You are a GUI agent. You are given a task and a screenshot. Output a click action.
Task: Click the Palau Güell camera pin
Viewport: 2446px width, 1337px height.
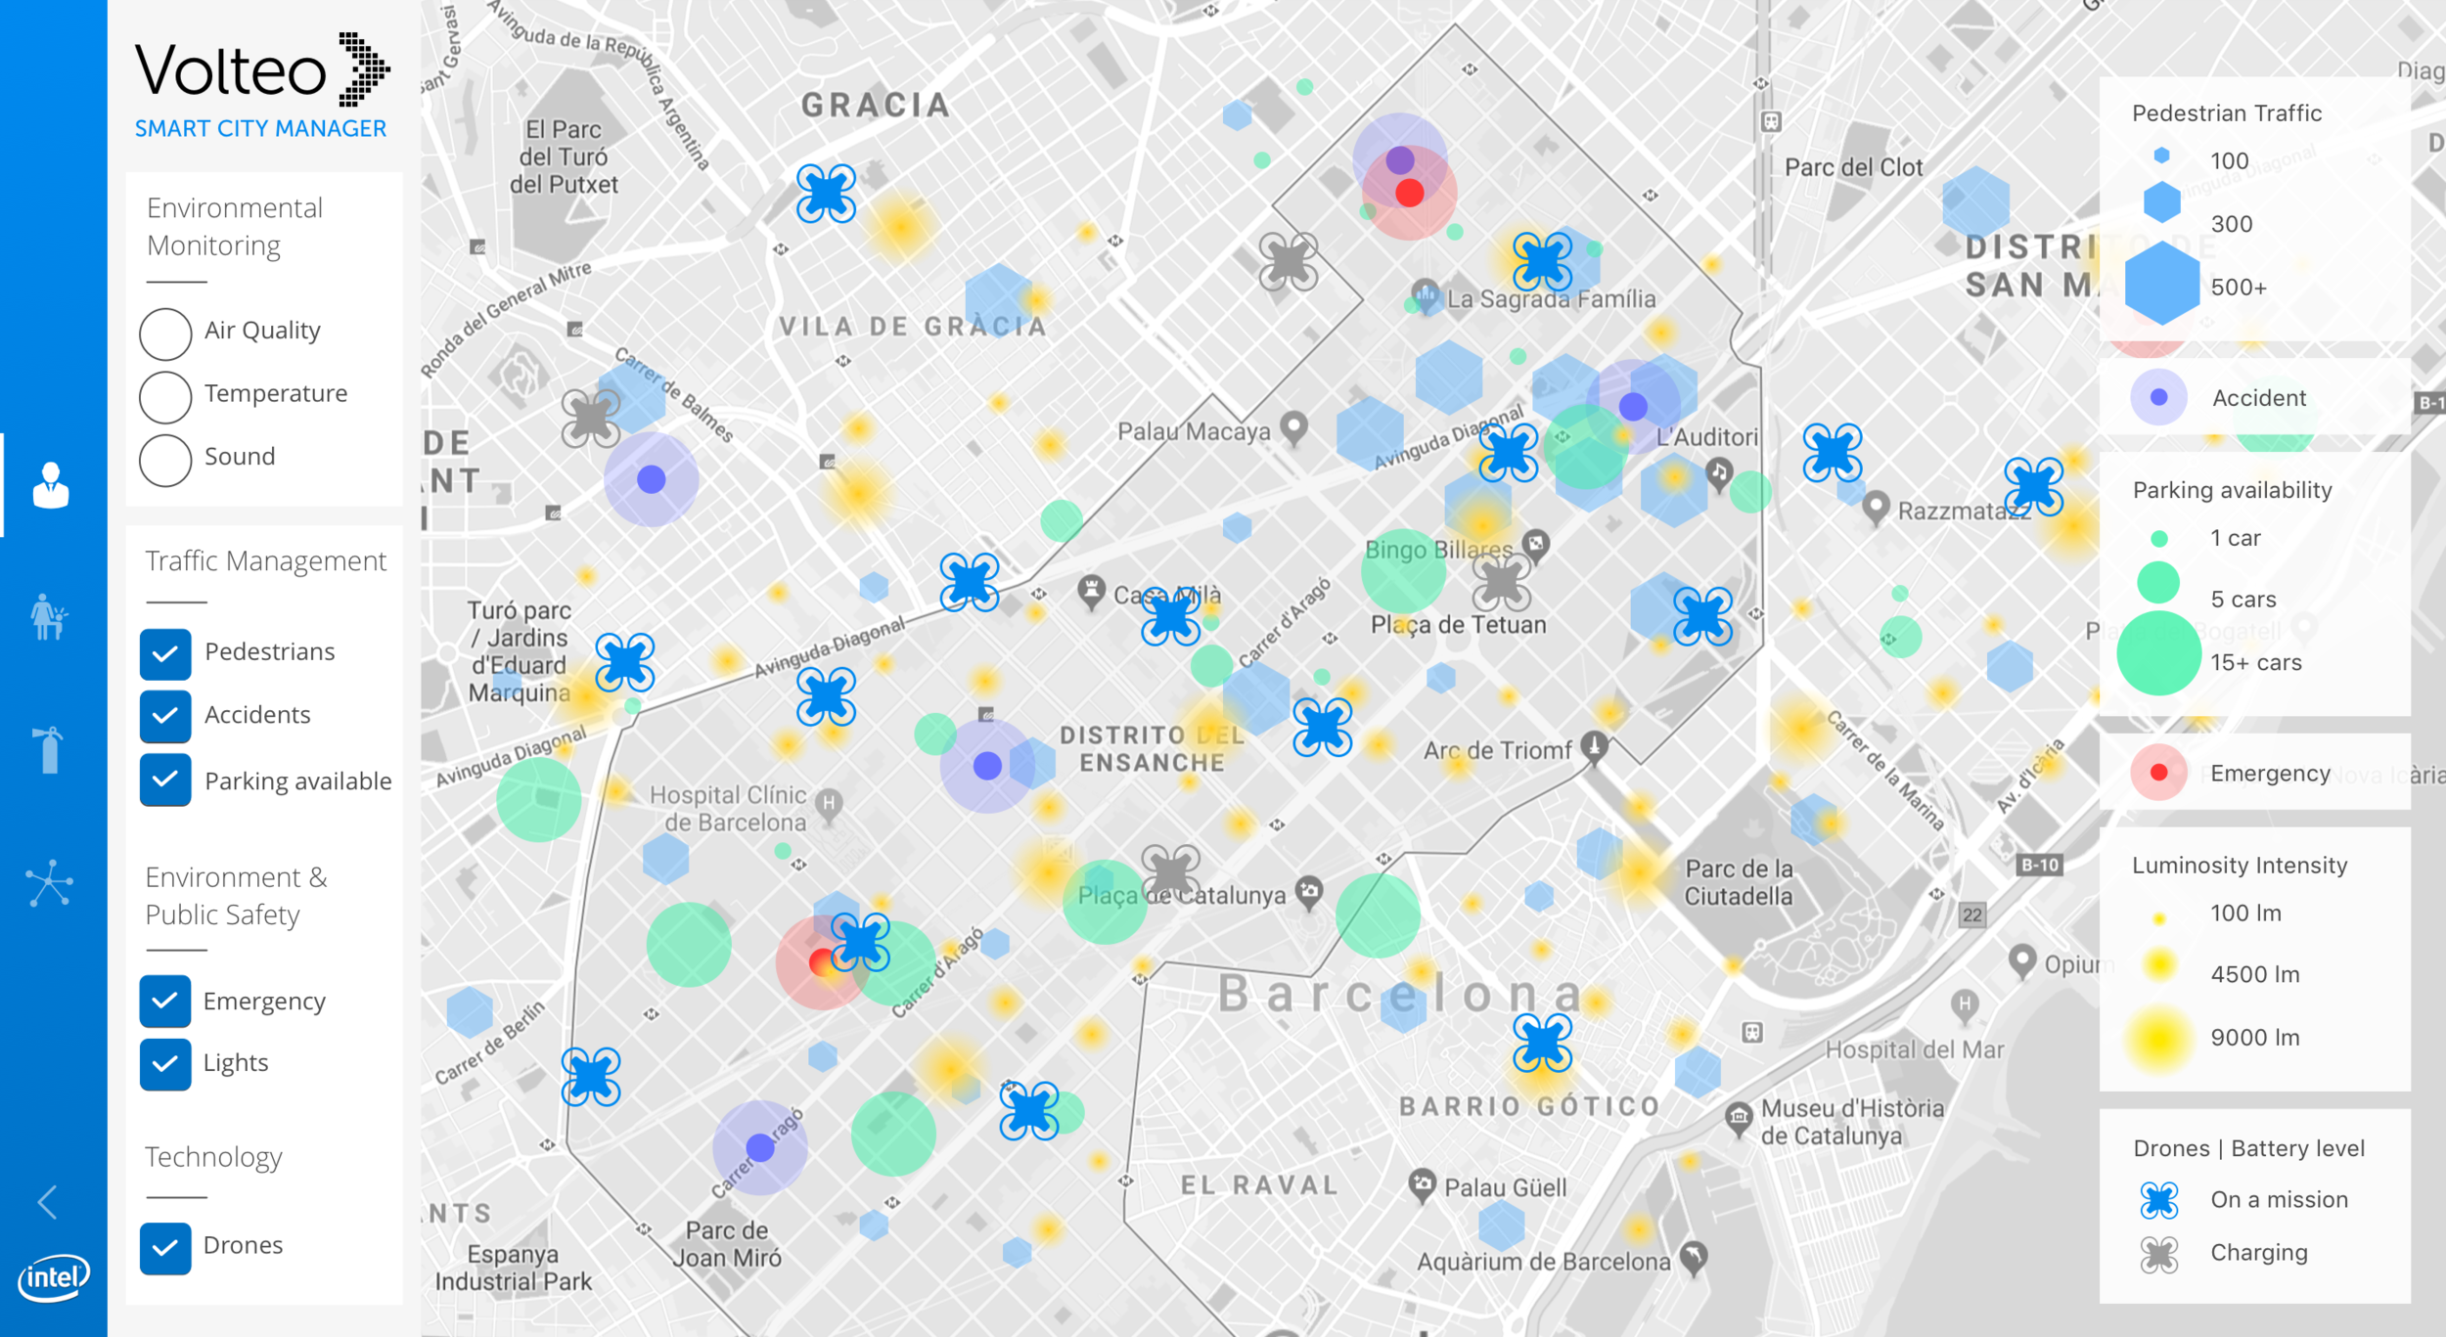point(1422,1186)
